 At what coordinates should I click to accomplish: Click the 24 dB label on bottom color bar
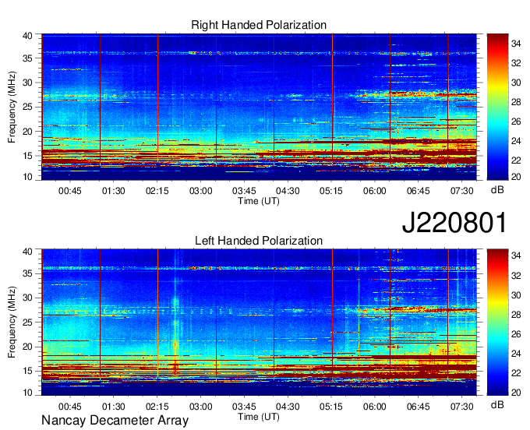pos(516,354)
